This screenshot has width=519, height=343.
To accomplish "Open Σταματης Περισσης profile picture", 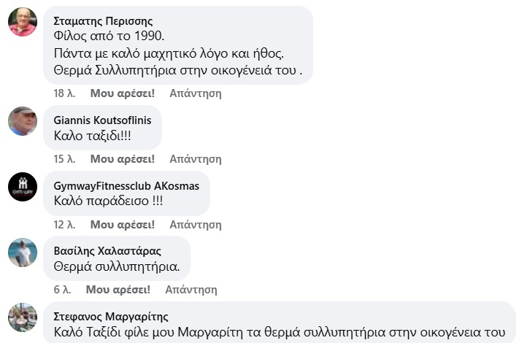I will pyautogui.click(x=23, y=22).
